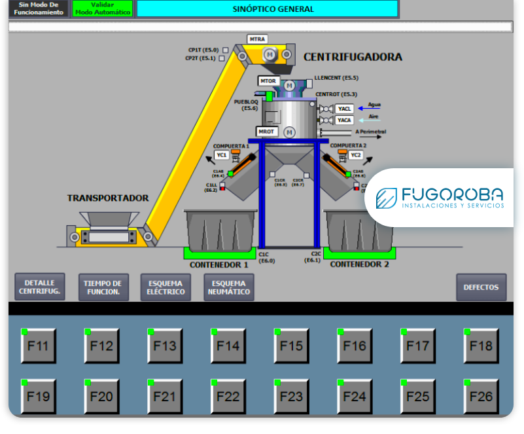Image resolution: width=524 pixels, height=434 pixels.
Task: Toggle the LLENCENT (E5.5) sensor box
Action: click(x=309, y=83)
